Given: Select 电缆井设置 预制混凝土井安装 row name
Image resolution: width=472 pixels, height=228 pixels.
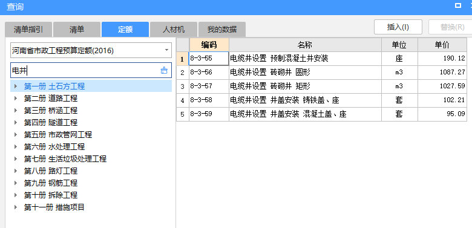Looking at the screenshot, I should [x=305, y=59].
